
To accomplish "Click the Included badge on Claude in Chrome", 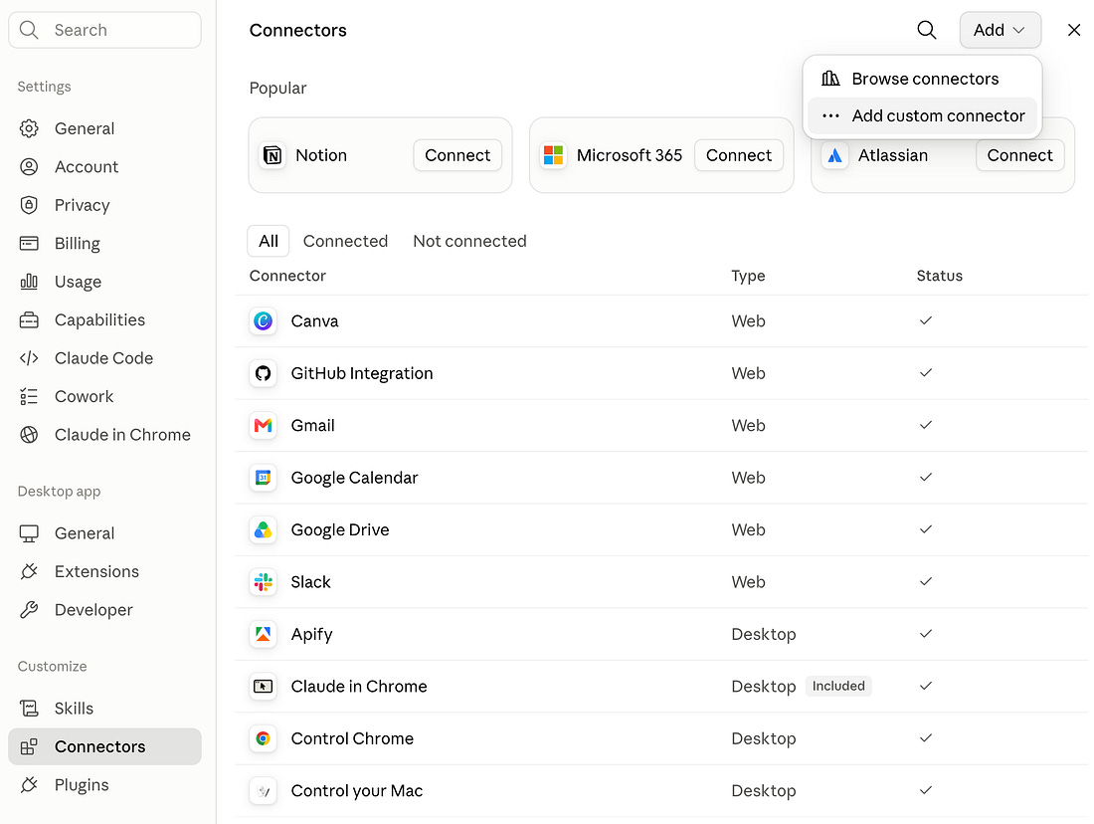I will (838, 686).
